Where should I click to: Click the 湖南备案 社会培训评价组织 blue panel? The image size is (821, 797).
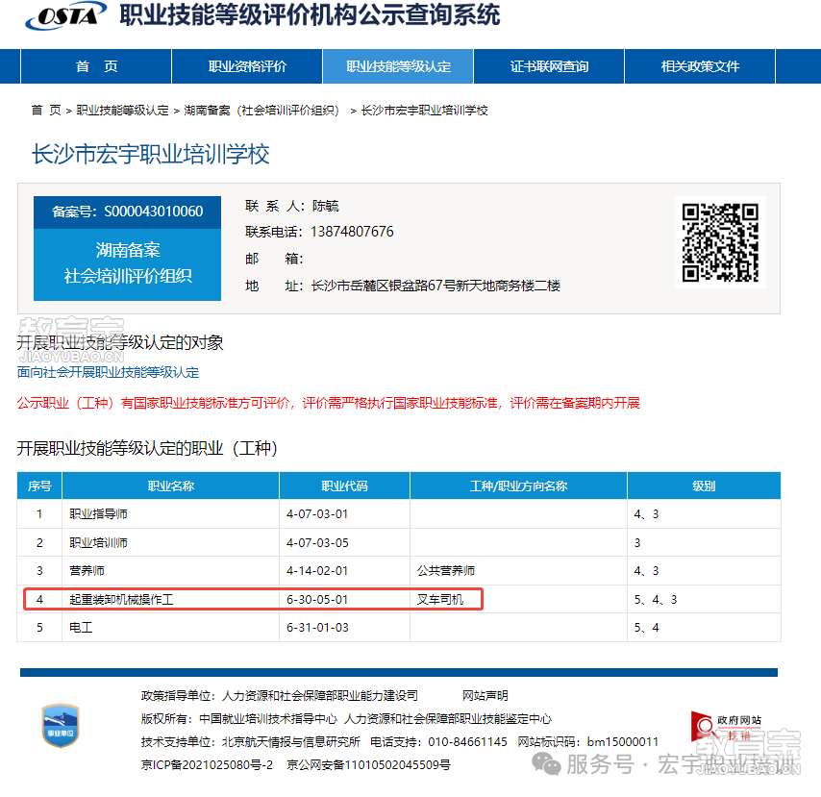[127, 263]
